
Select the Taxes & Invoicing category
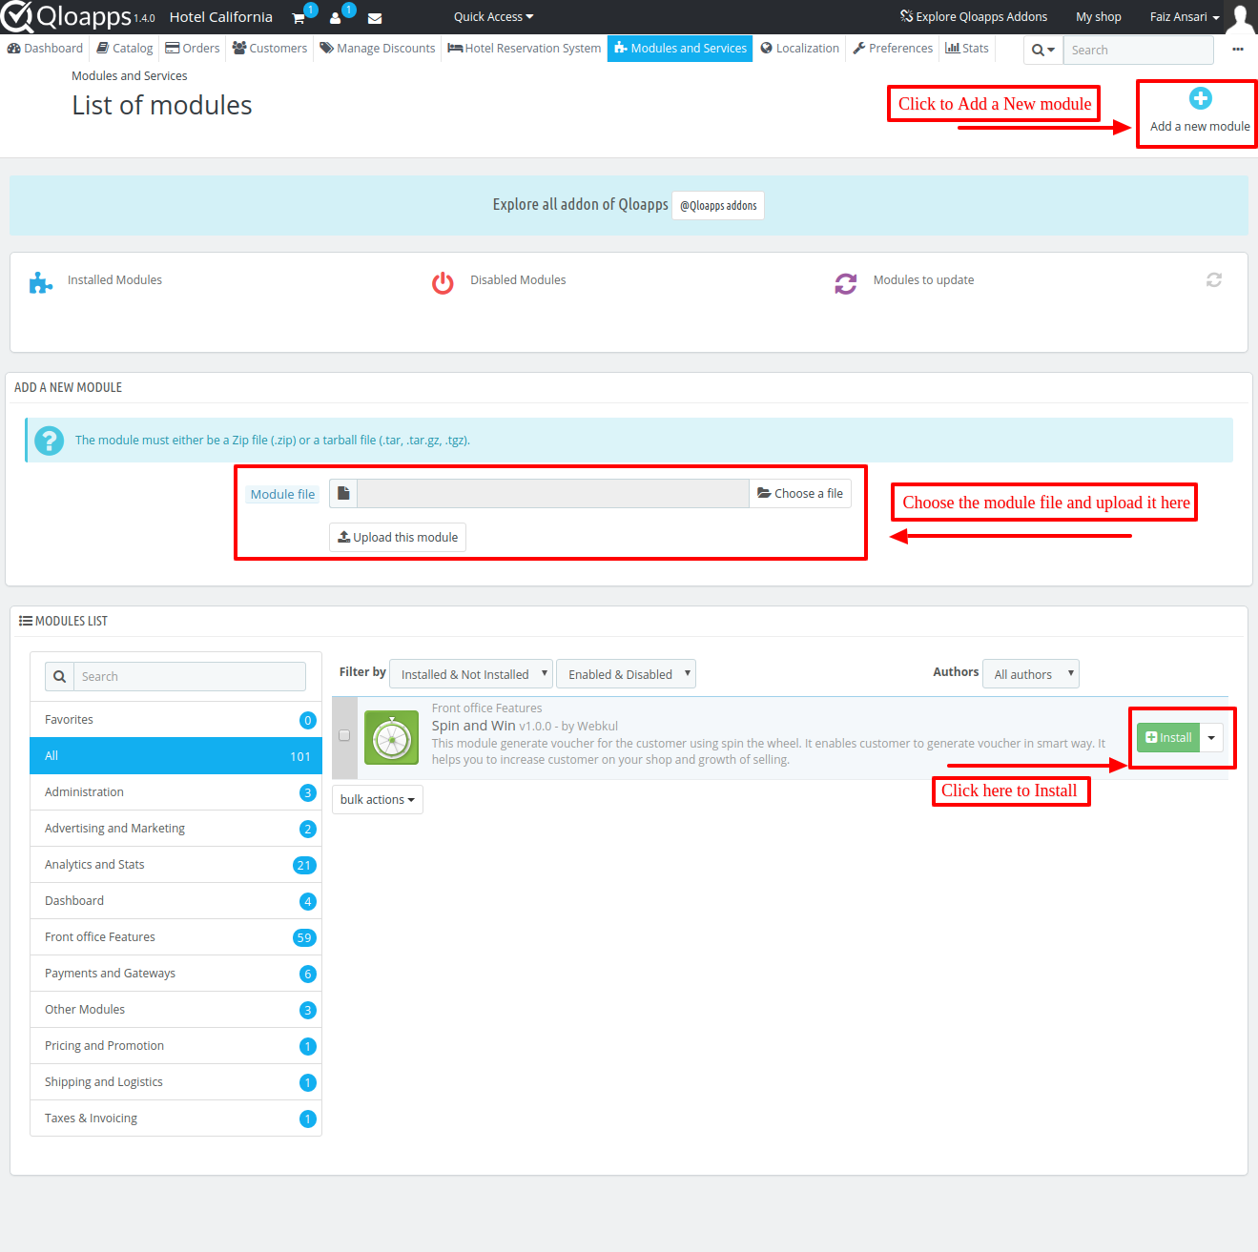click(x=176, y=1119)
